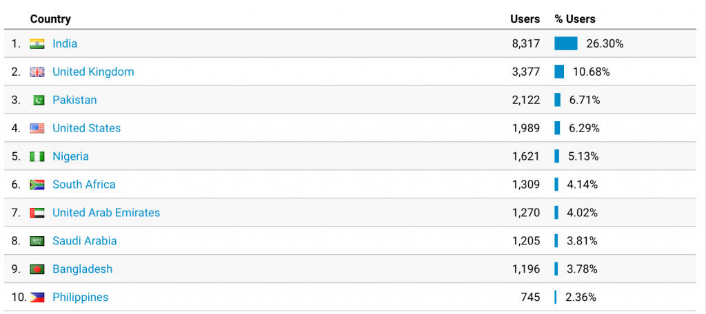Click the United States flag icon

pyautogui.click(x=37, y=128)
